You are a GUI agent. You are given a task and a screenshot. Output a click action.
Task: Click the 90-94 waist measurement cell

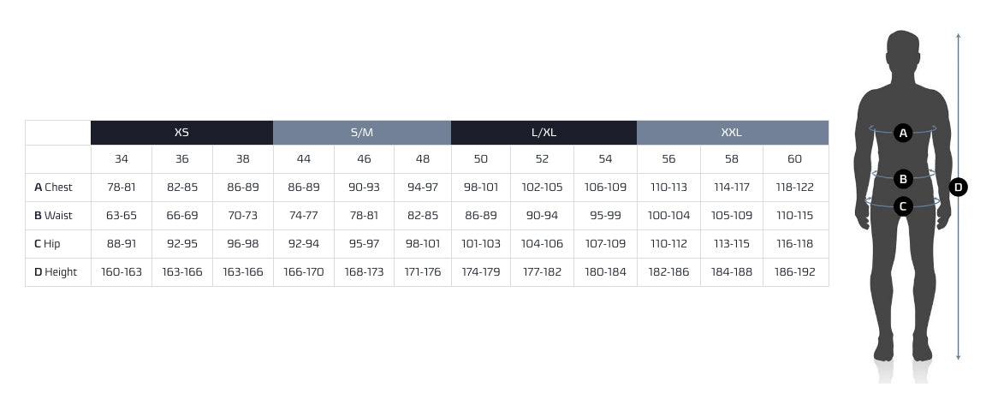point(542,216)
